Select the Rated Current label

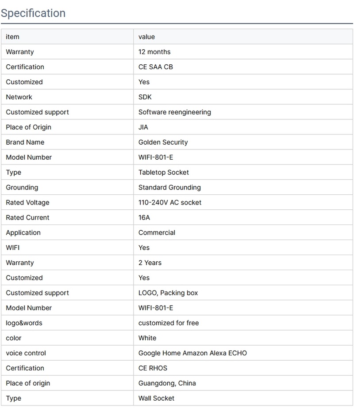pyautogui.click(x=27, y=218)
